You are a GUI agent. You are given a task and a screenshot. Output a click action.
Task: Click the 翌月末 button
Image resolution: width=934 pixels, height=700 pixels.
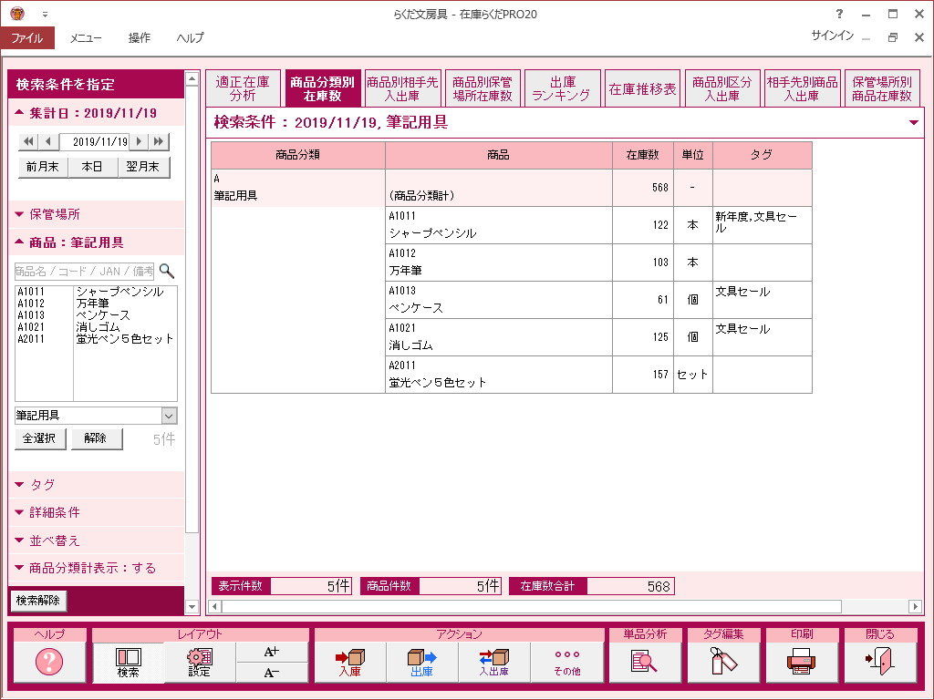143,167
